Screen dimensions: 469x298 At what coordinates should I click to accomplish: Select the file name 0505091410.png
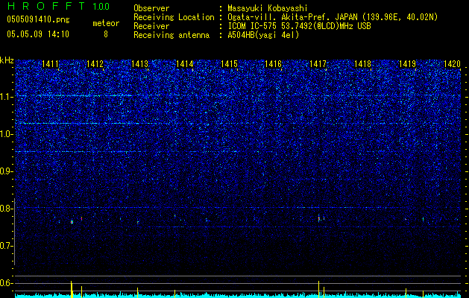pyautogui.click(x=38, y=19)
